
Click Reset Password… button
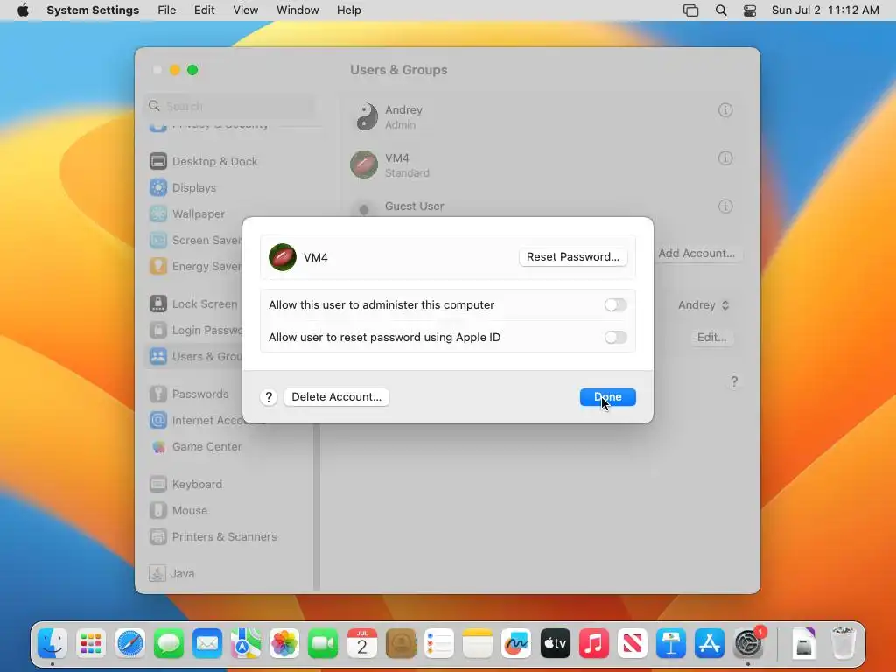573,257
